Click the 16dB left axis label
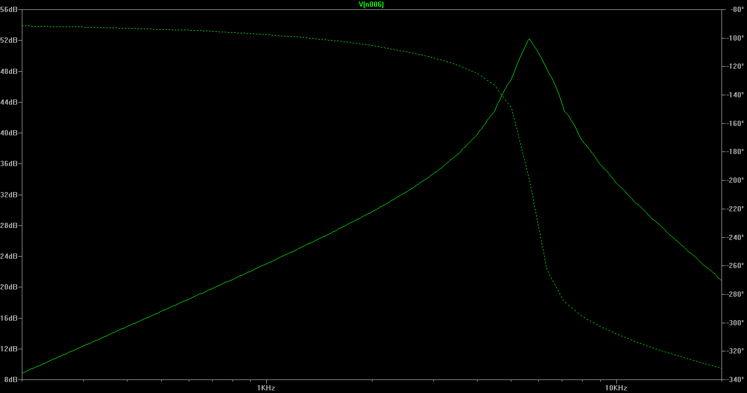 click(x=9, y=318)
